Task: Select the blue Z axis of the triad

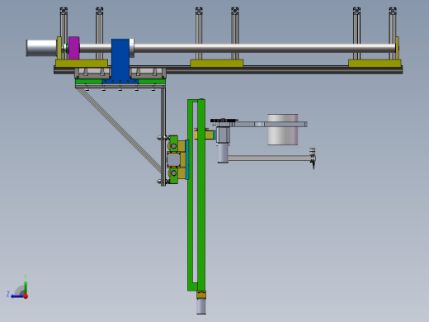Action: tap(17, 296)
